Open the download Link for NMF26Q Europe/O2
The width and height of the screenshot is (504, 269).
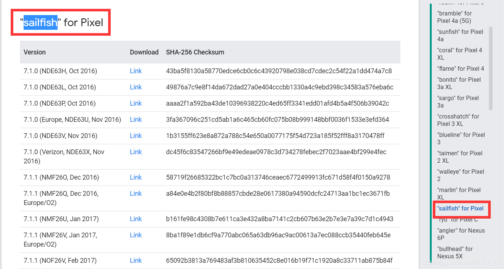click(x=136, y=194)
